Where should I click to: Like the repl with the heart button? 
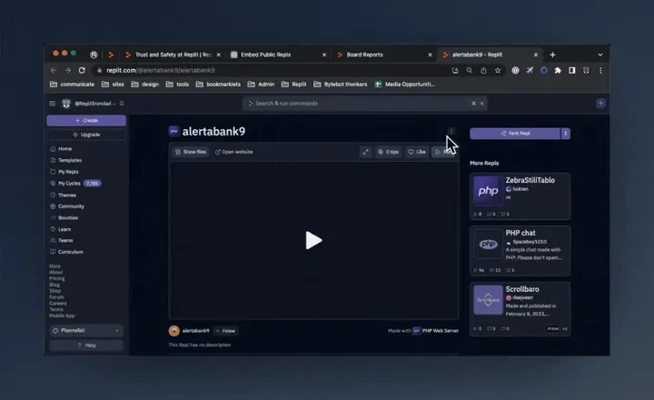[417, 152]
